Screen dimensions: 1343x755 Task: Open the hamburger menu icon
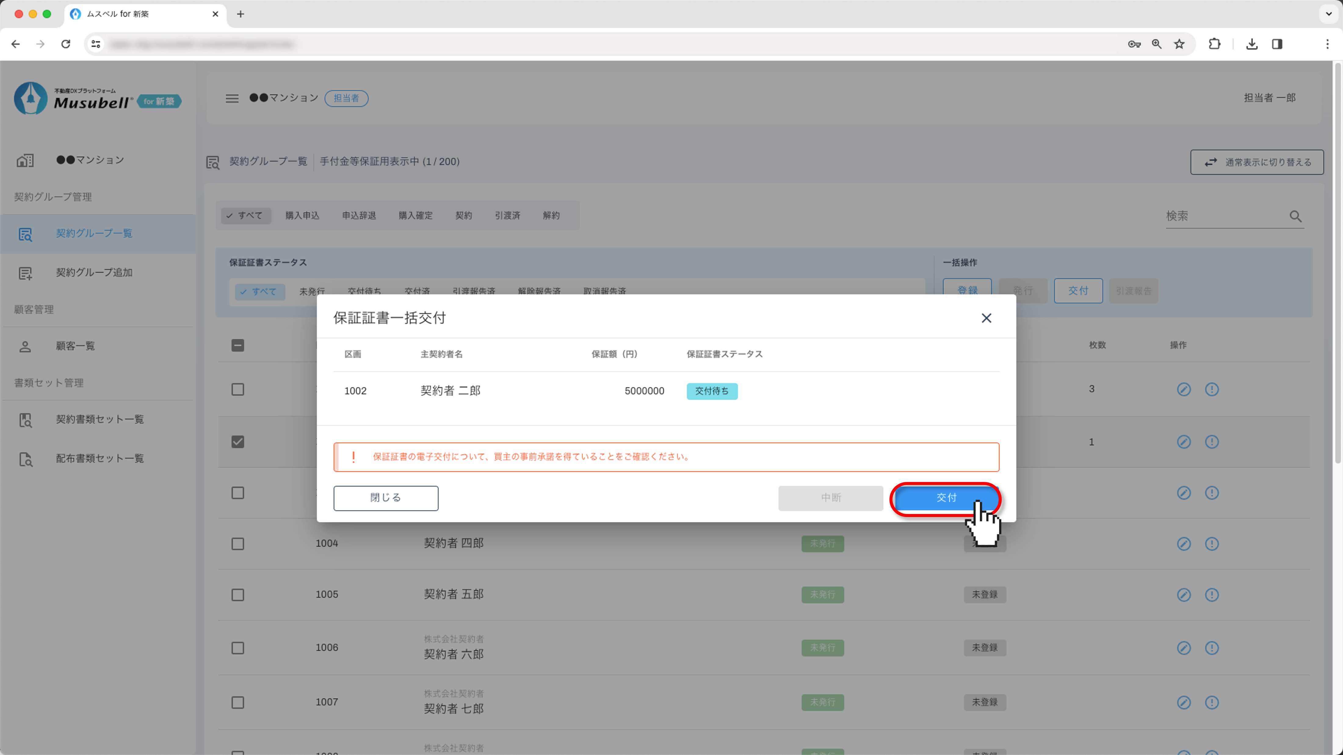pyautogui.click(x=232, y=98)
